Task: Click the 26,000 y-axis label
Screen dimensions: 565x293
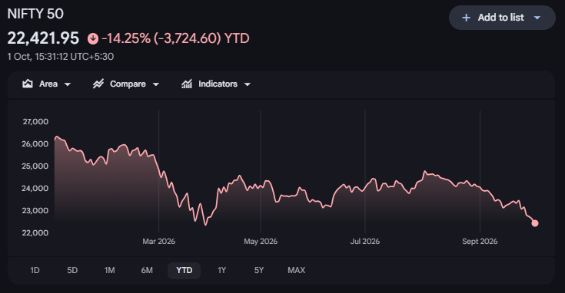Action: (x=35, y=143)
